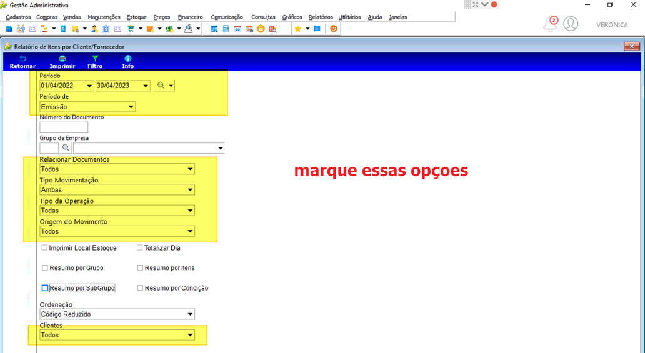The height and width of the screenshot is (353, 645).
Task: Open the dropdown arrow beside the shopping cart
Action: [140, 29]
